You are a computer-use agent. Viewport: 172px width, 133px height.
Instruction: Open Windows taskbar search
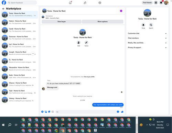click(x=10, y=125)
